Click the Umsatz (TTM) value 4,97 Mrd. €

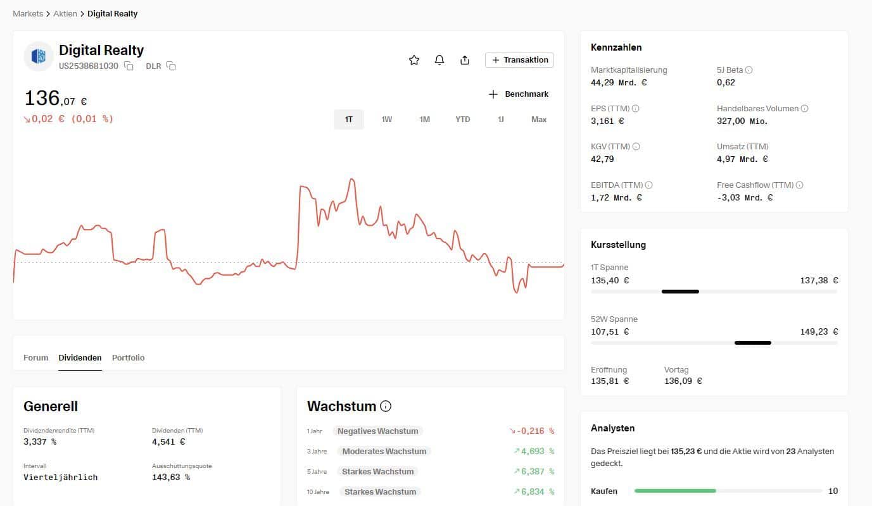(742, 159)
